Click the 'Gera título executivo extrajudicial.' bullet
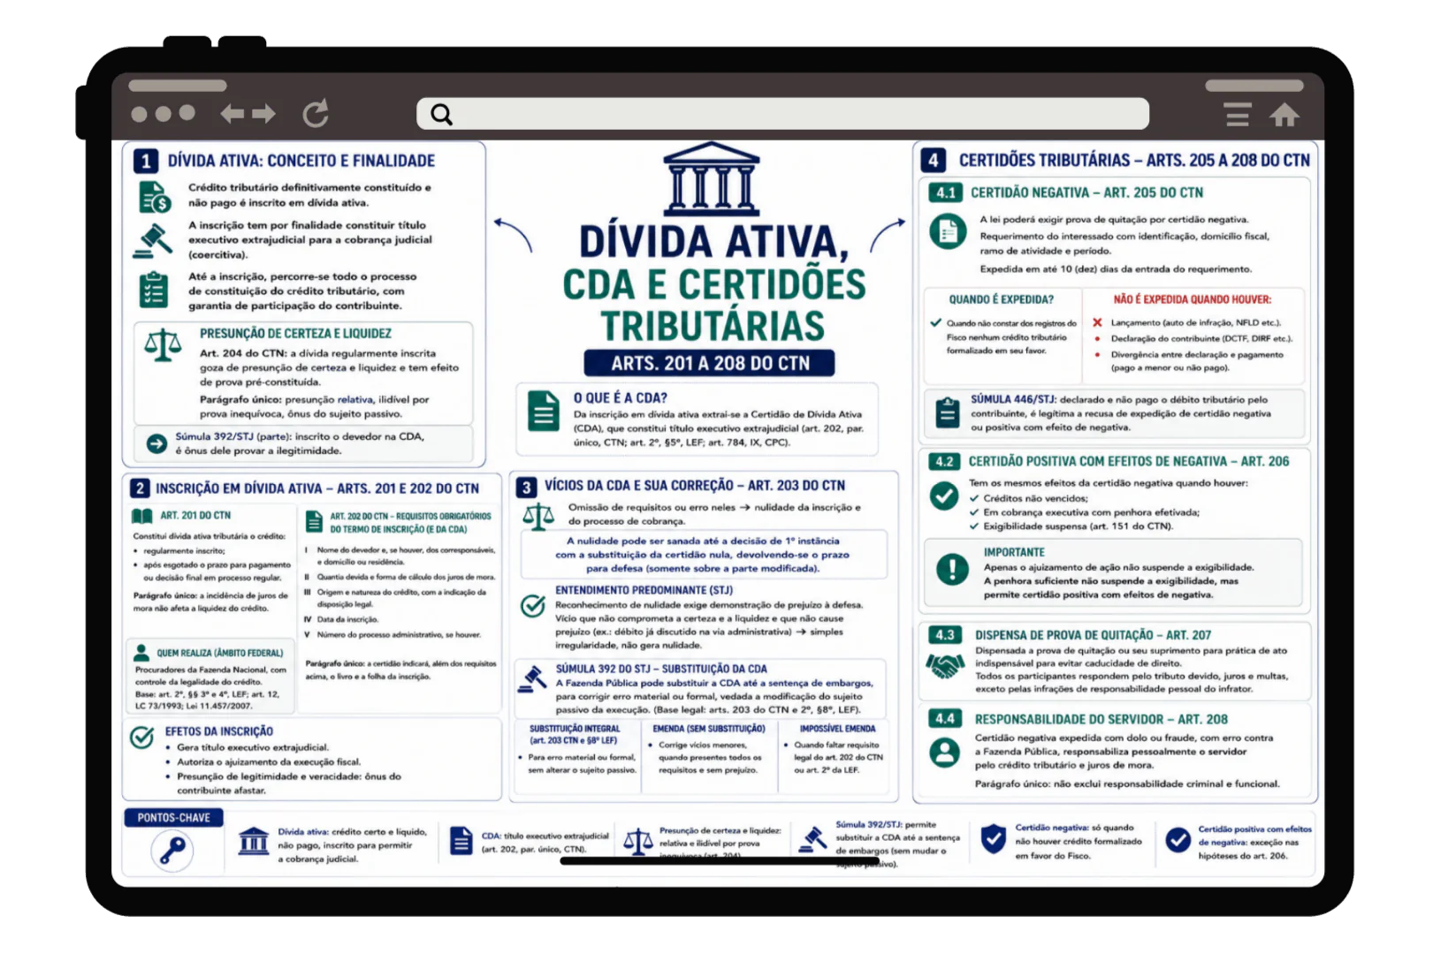 click(x=253, y=747)
